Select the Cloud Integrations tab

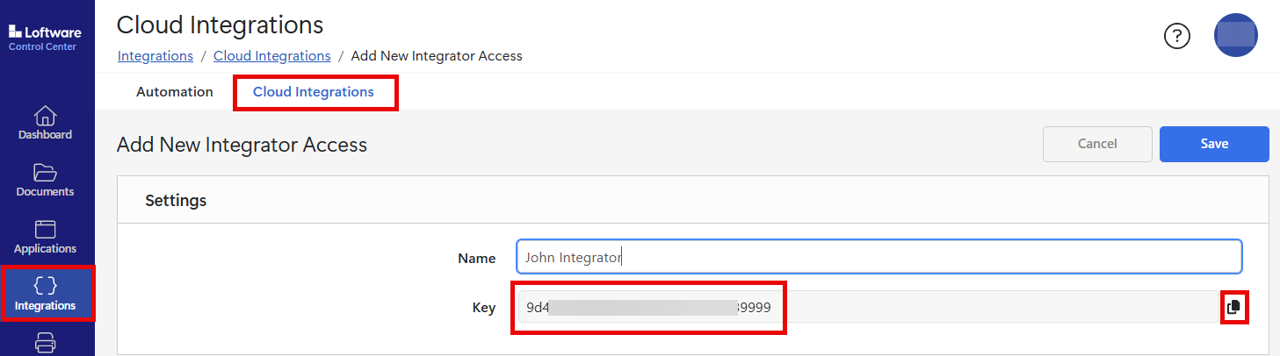tap(314, 92)
